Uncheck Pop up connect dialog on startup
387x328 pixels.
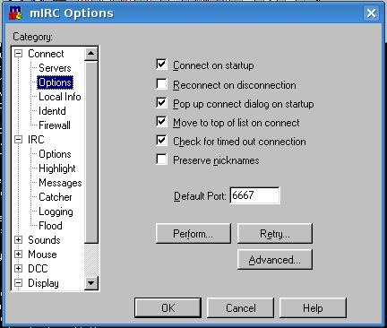pos(161,103)
